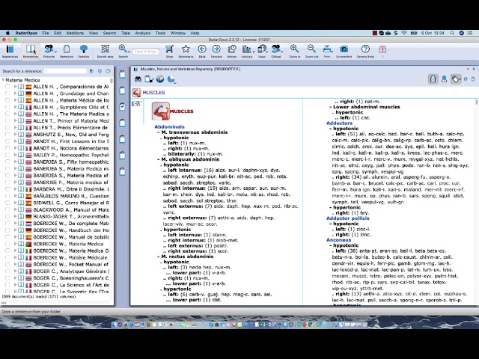
Task: Click the person icon at repertory top right
Action: [444, 79]
